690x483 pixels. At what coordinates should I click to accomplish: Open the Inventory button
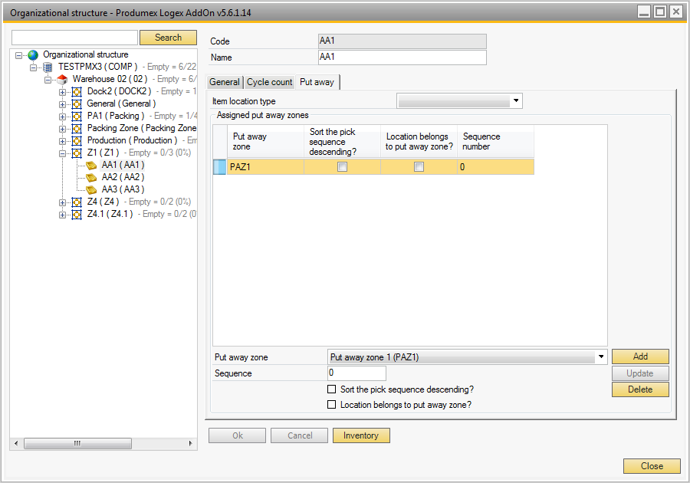(360, 435)
